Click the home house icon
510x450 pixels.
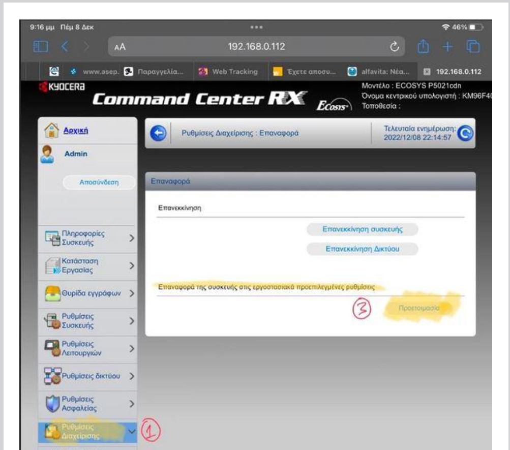click(51, 130)
